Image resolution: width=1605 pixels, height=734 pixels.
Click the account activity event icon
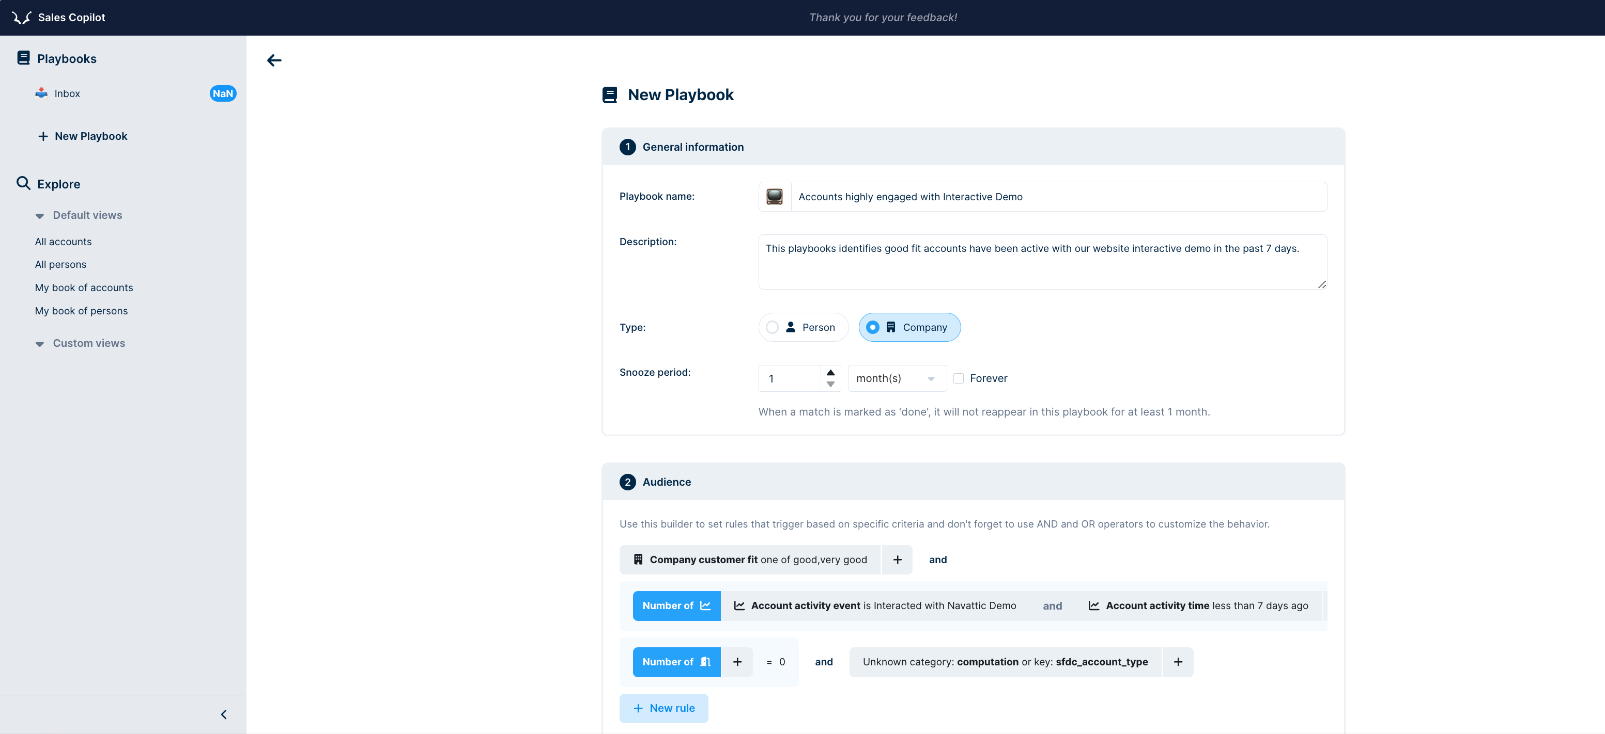(x=739, y=605)
